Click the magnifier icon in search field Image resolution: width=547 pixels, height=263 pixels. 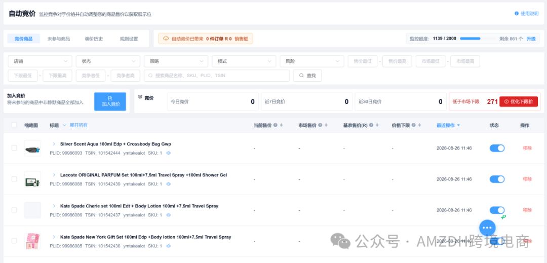[150, 76]
